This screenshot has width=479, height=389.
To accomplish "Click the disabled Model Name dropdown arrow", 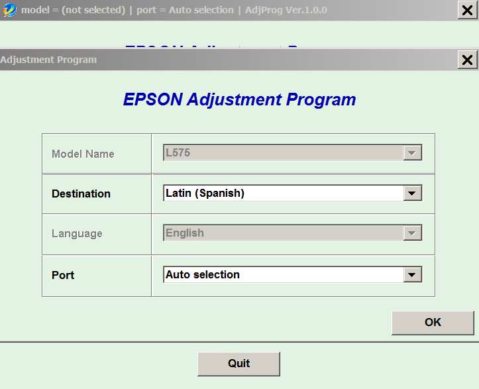I will coord(412,153).
